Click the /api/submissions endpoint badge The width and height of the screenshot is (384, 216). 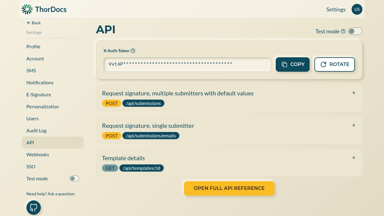tap(143, 103)
